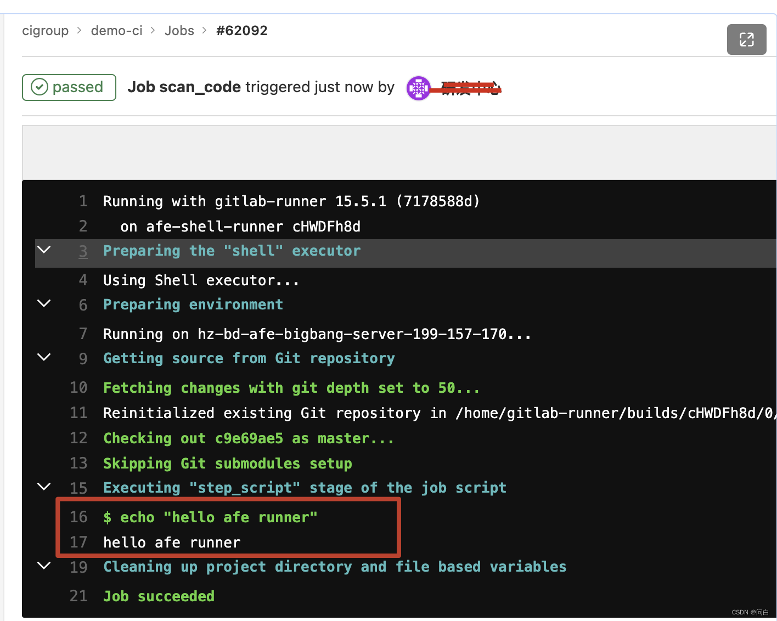Open the demo-ci breadcrumb link
777x621 pixels.
117,31
